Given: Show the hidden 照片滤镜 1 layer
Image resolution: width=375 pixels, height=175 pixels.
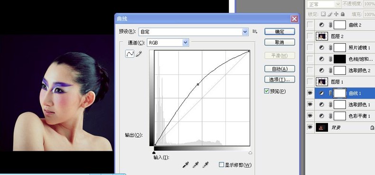Looking at the screenshot, I should 310,47.
